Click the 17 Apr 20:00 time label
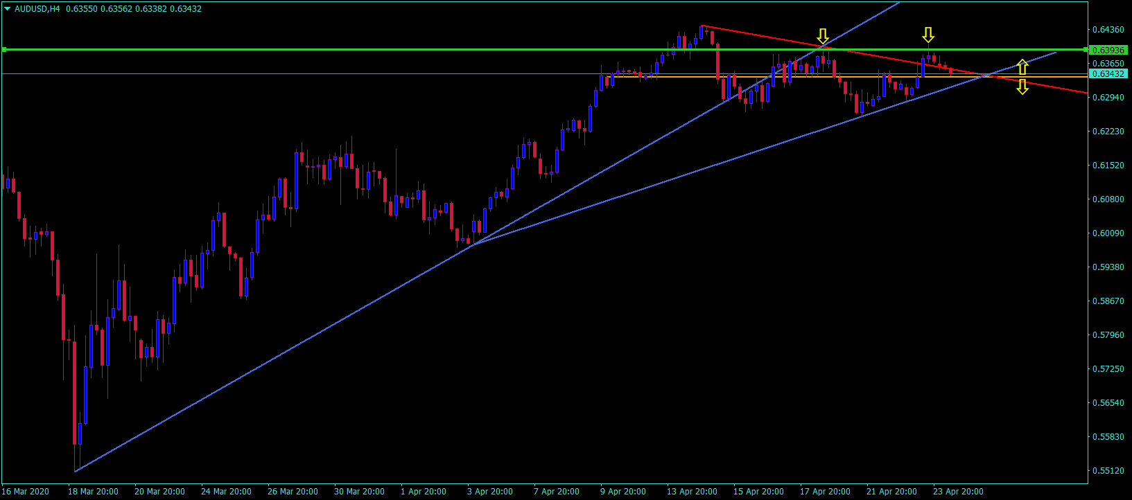 coord(825,492)
